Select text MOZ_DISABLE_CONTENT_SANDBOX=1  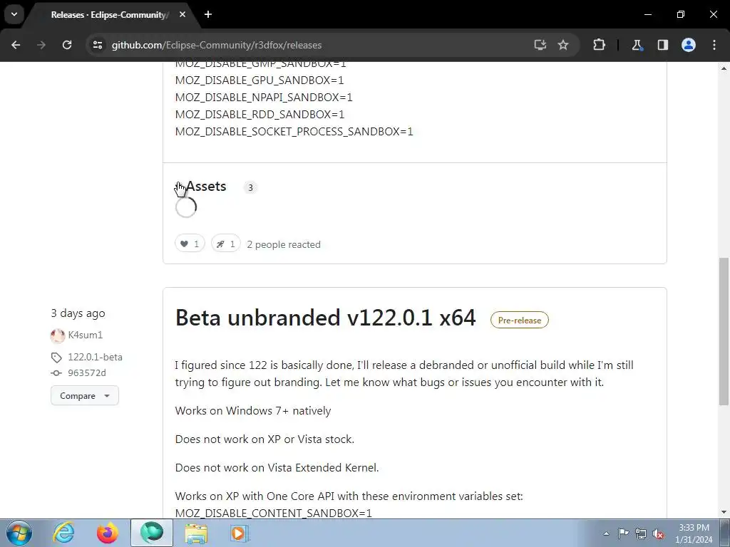pyautogui.click(x=273, y=513)
